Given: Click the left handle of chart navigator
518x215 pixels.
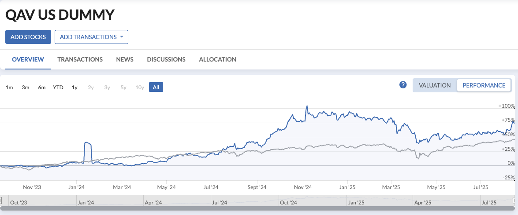Looking at the screenshot, I should point(1,200).
